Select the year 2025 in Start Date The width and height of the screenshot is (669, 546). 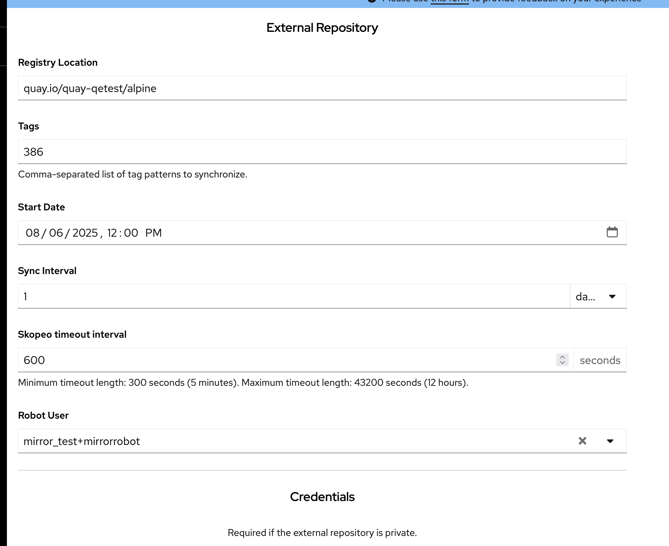(x=85, y=233)
